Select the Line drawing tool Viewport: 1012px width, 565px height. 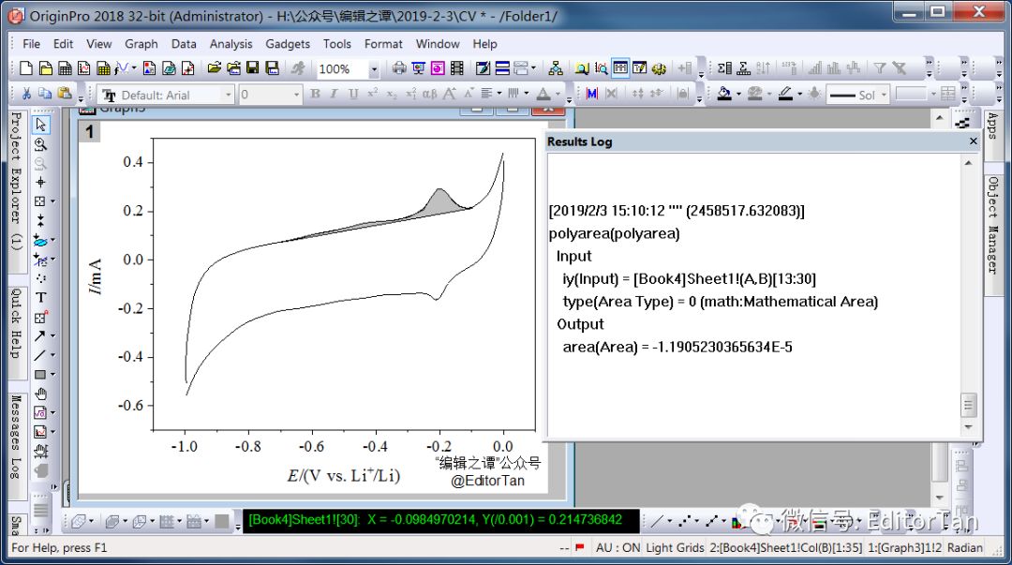pyautogui.click(x=40, y=355)
